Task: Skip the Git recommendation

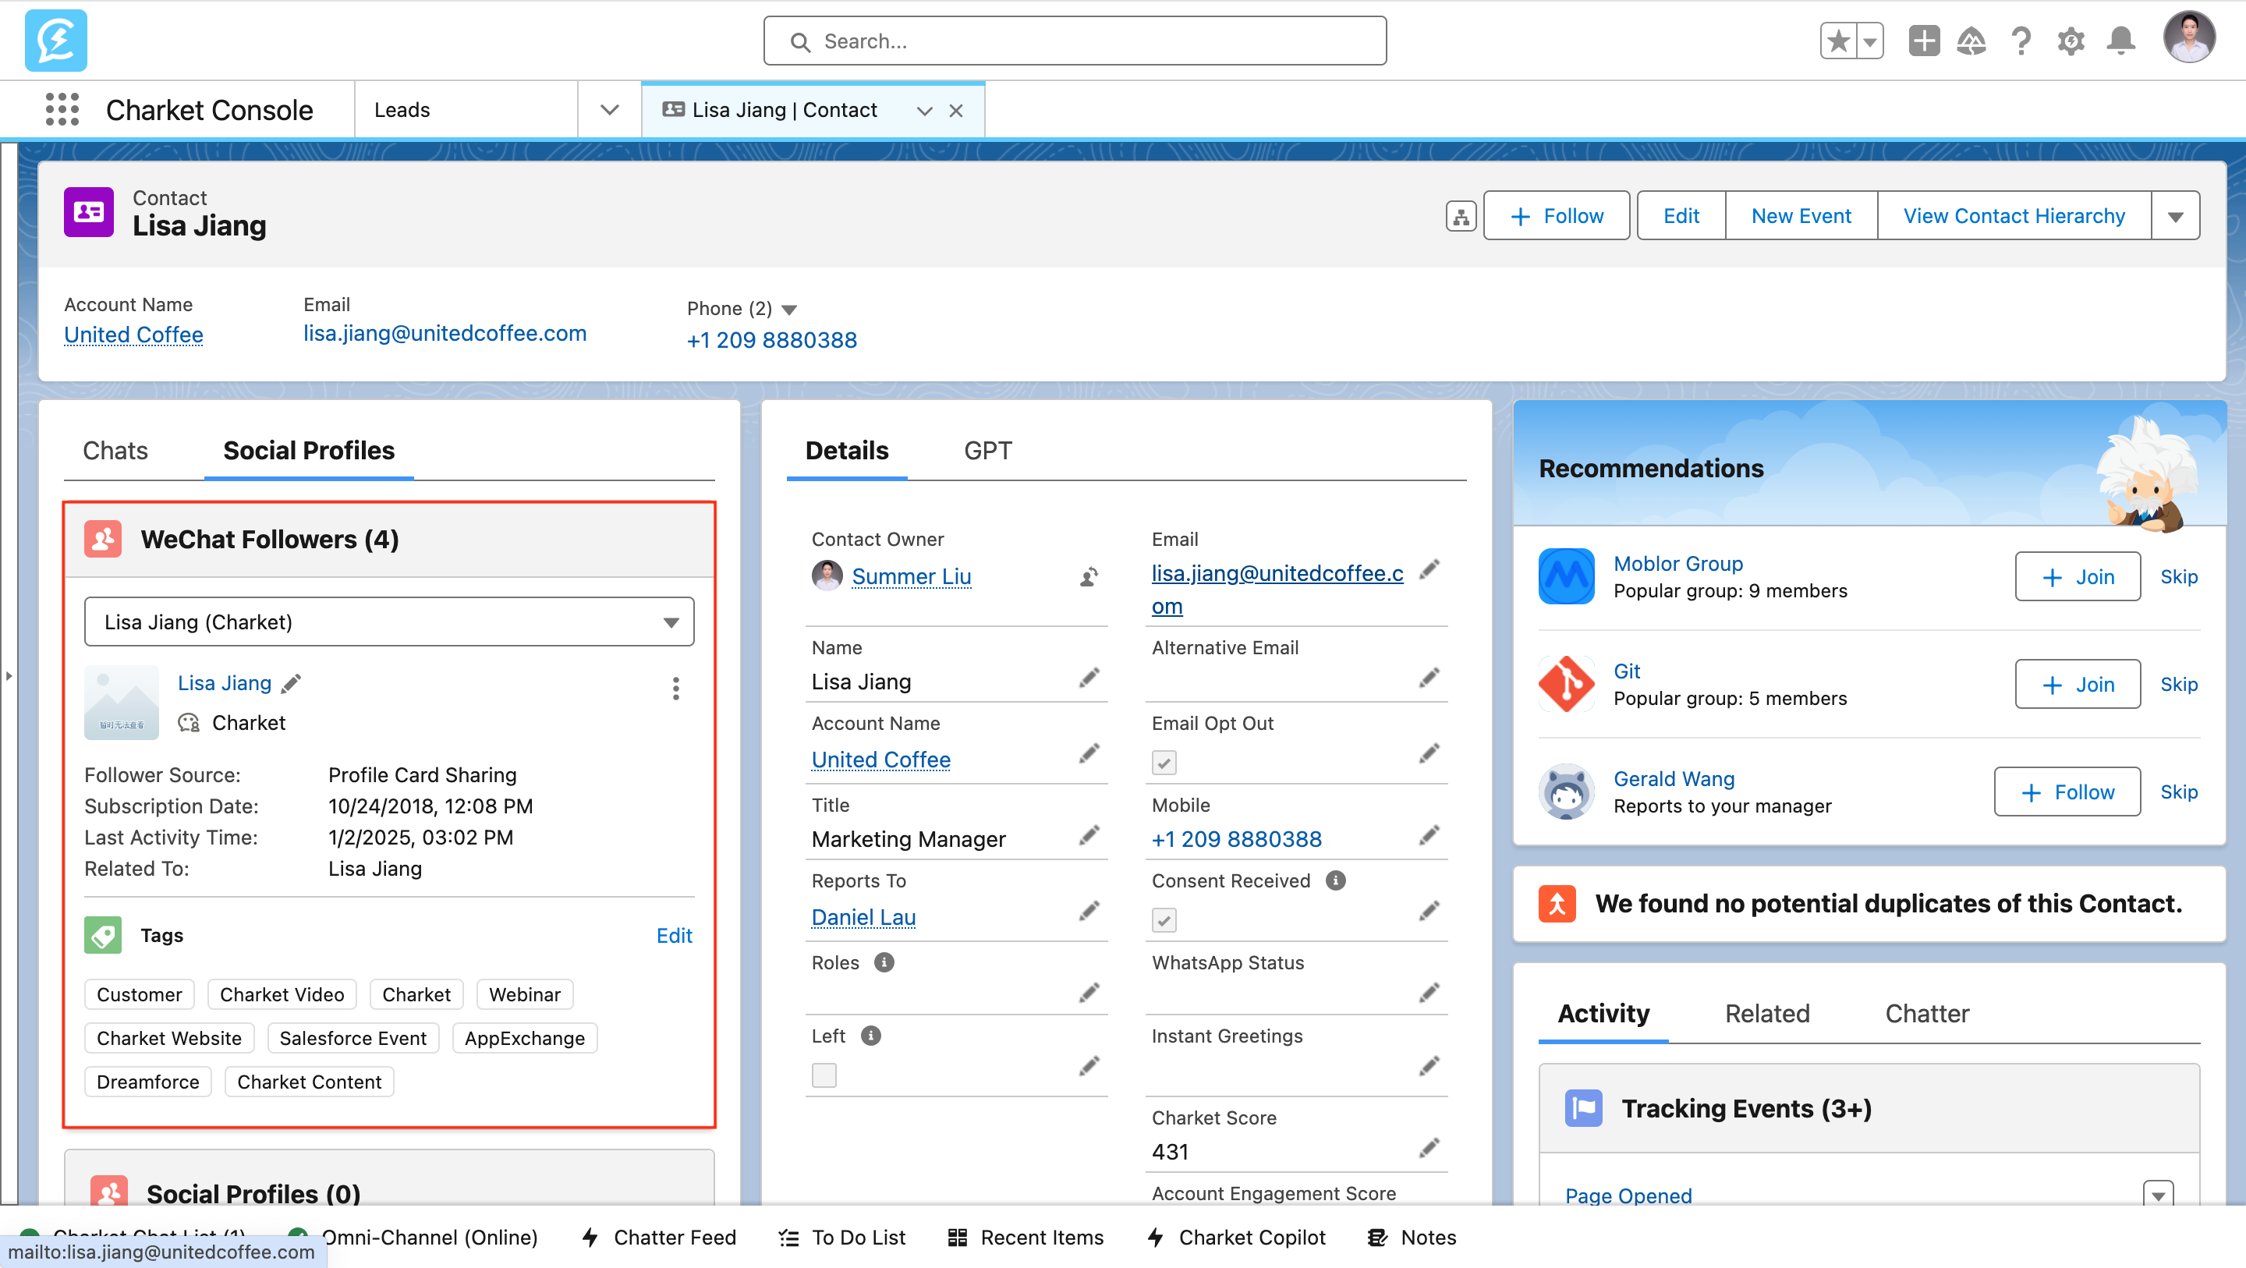Action: click(2179, 685)
